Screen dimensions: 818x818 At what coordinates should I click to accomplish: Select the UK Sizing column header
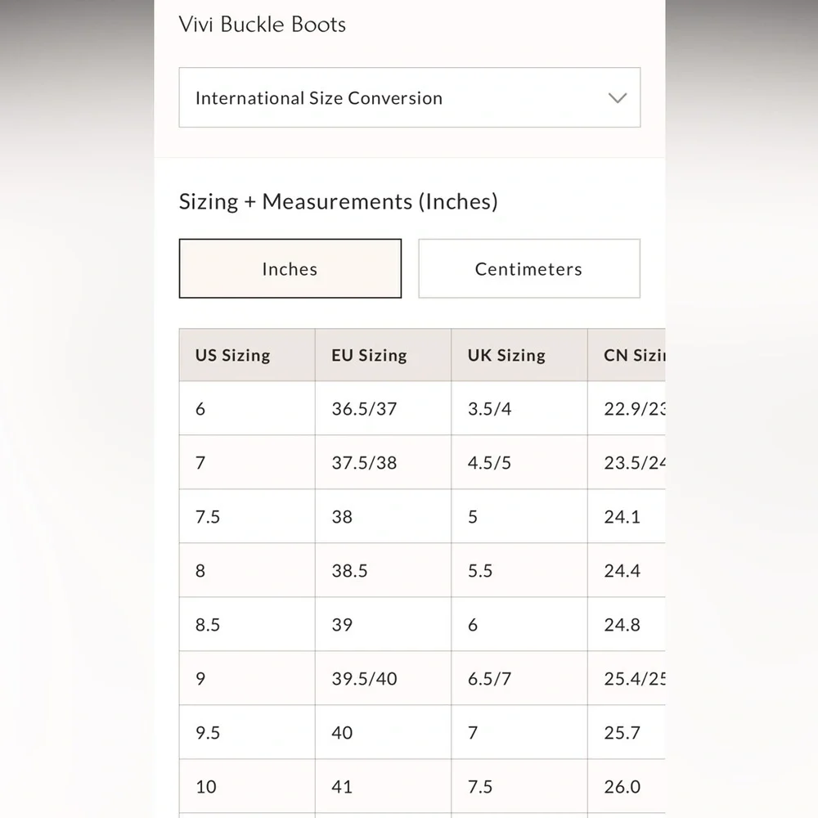pyautogui.click(x=506, y=355)
